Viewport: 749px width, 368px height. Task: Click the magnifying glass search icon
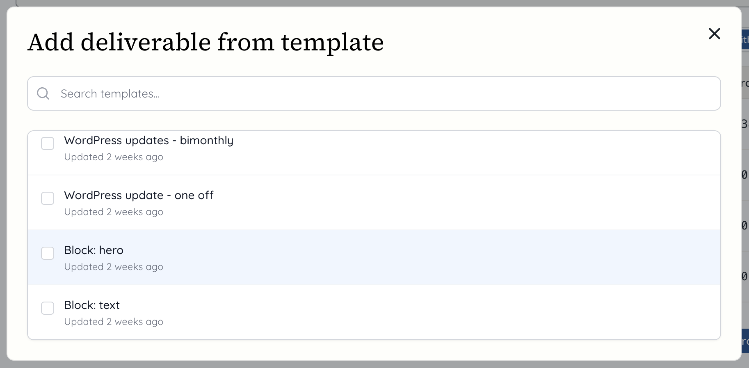(x=43, y=93)
